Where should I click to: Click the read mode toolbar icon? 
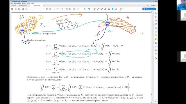click(x=89, y=9)
